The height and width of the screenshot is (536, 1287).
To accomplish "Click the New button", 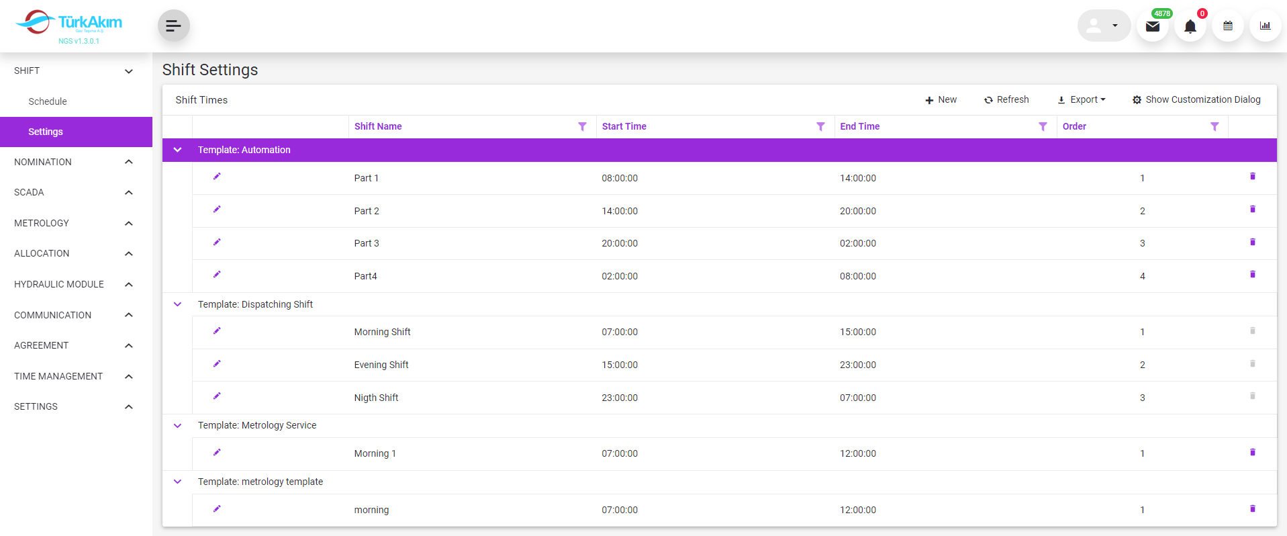I will (x=941, y=100).
